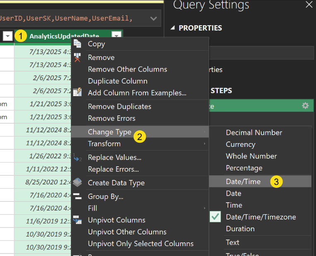
Task: Click the Replace Values icon
Action: [77, 158]
